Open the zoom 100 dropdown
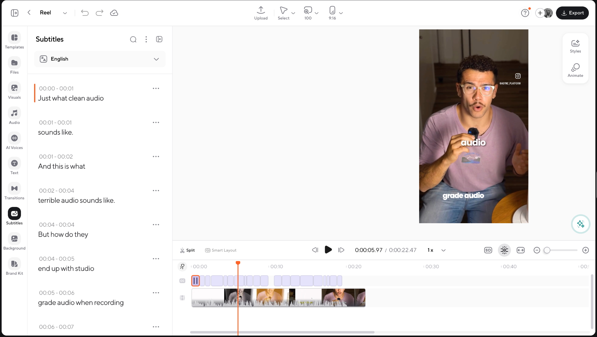The width and height of the screenshot is (597, 337). (317, 13)
